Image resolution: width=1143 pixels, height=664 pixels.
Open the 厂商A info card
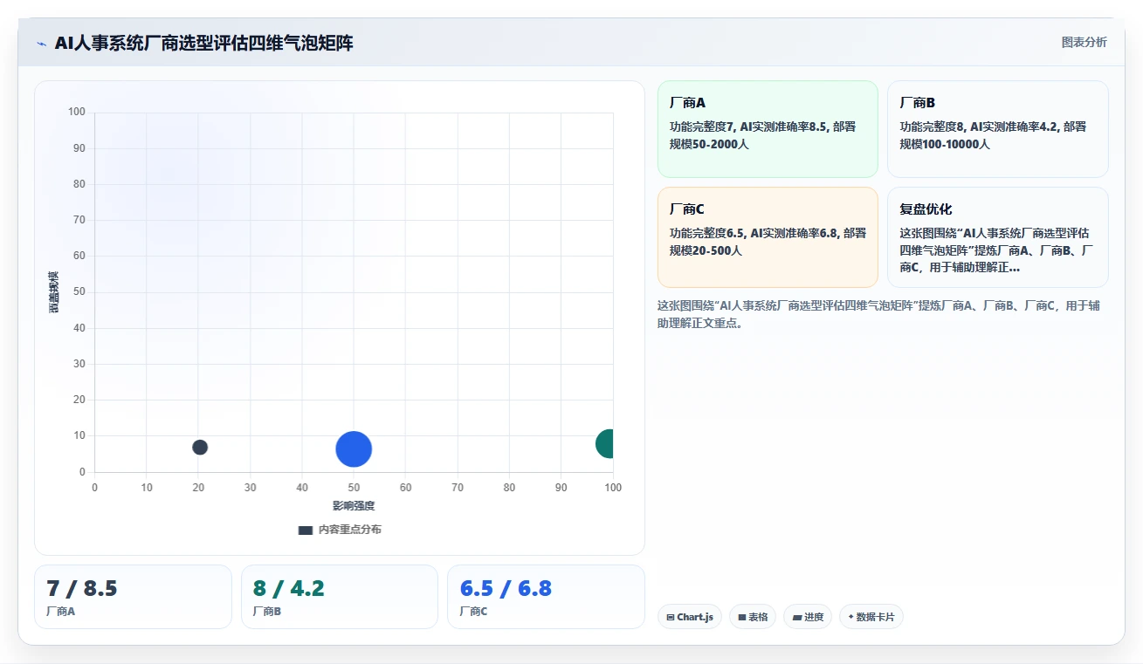point(768,129)
